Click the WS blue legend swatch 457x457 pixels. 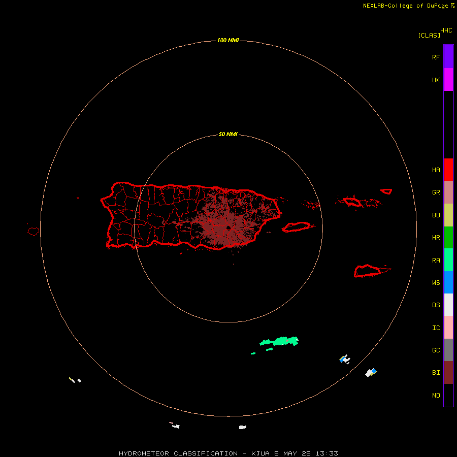click(448, 282)
